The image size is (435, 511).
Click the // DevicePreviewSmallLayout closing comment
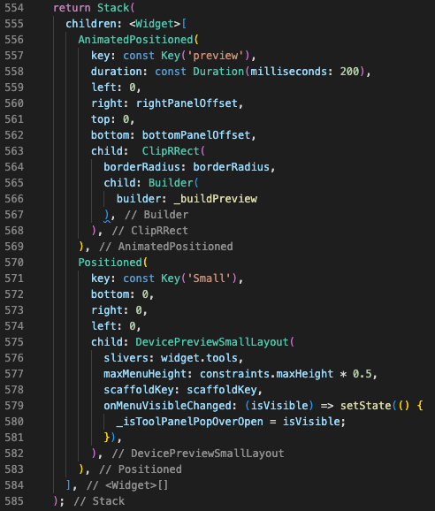(198, 454)
